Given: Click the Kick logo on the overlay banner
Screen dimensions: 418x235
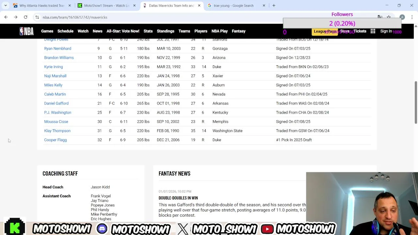Looking at the screenshot, I should [x=15, y=227].
